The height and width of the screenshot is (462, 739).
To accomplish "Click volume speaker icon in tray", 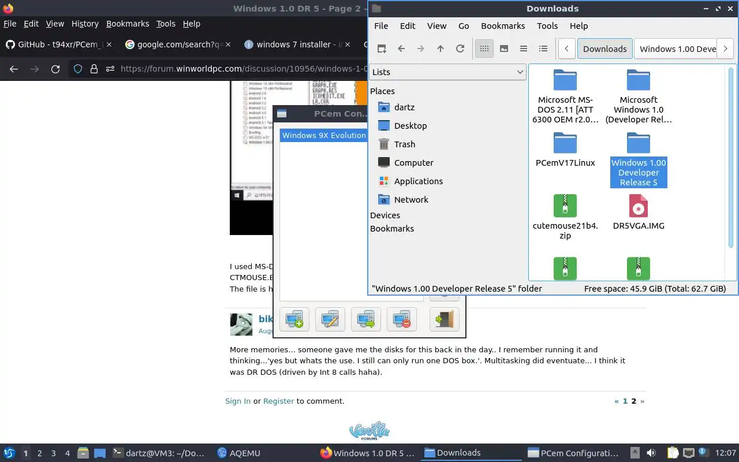I will (x=651, y=453).
